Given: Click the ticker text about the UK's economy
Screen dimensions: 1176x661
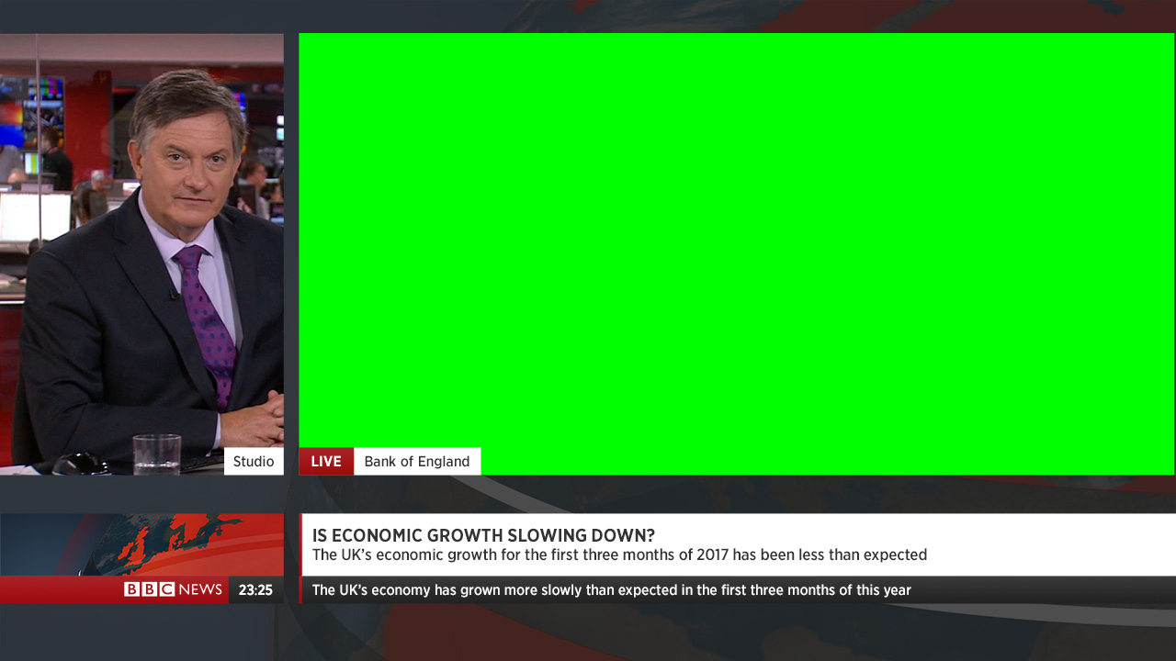Looking at the screenshot, I should 612,589.
